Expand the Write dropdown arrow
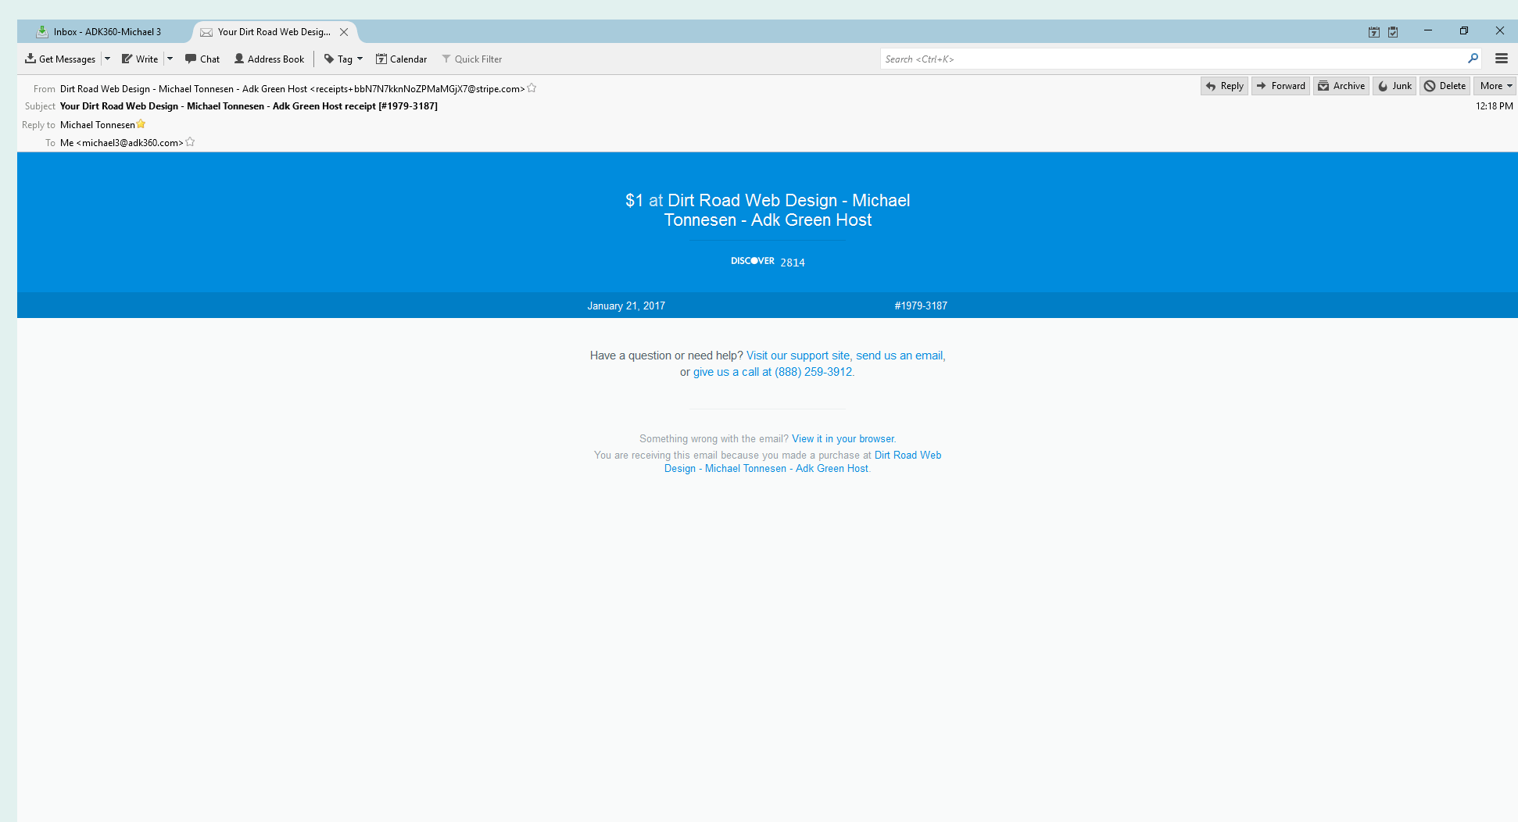 170,59
